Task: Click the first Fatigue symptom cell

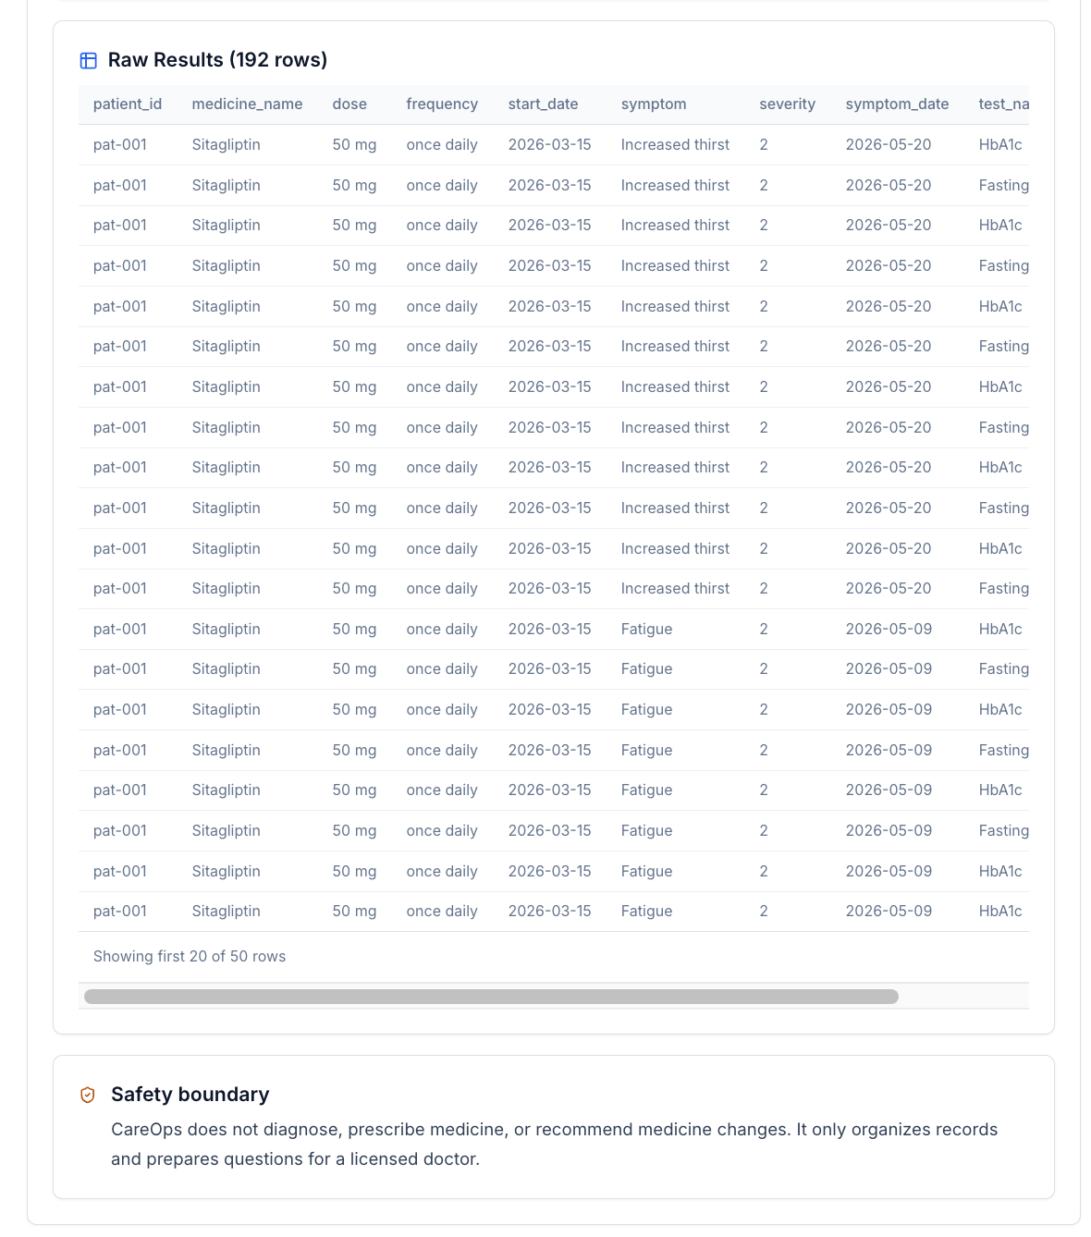Action: 646,630
